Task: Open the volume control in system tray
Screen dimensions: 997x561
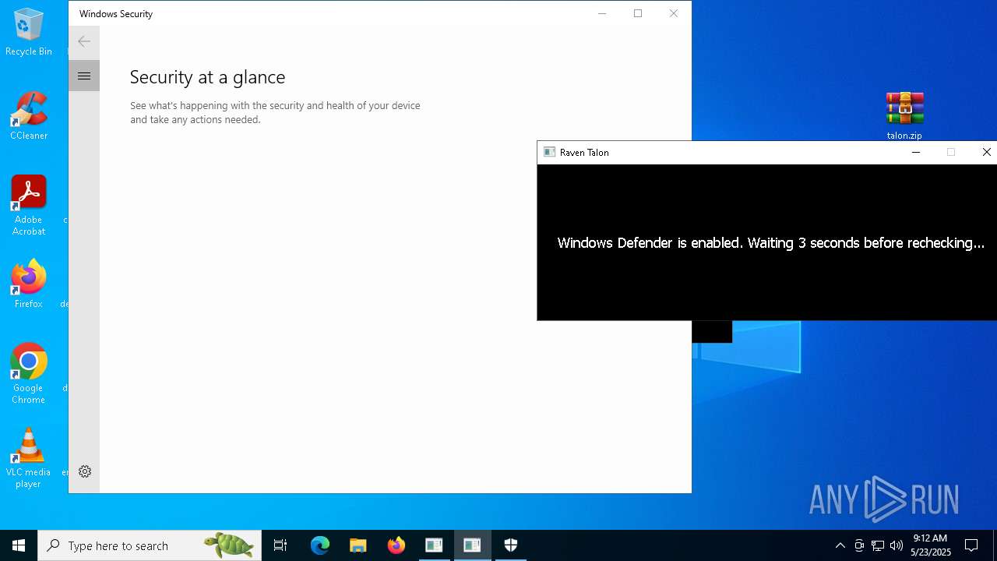Action: [897, 545]
